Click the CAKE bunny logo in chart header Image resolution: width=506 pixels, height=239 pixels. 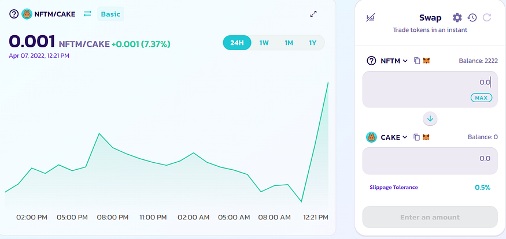27,14
